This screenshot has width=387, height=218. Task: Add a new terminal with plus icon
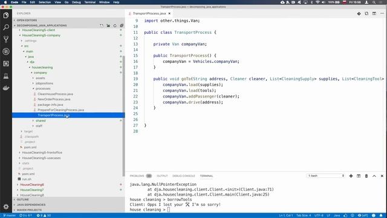click(x=351, y=176)
